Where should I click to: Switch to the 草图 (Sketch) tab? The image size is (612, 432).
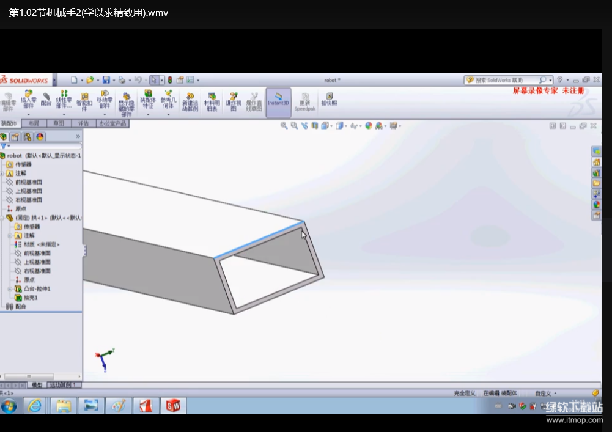pos(59,123)
